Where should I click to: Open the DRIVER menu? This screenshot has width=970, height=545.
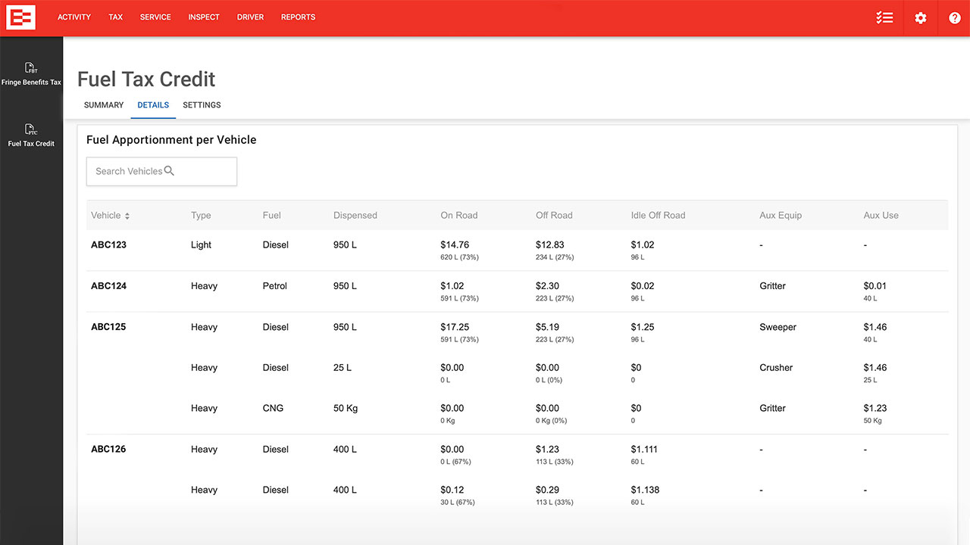tap(250, 17)
